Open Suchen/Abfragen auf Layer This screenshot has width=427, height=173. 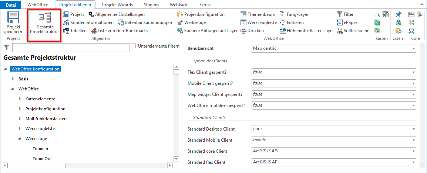(207, 31)
